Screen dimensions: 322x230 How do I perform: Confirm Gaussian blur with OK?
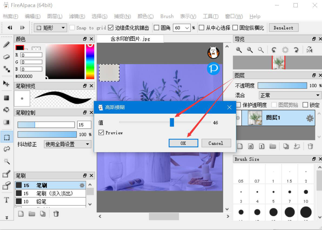tap(183, 143)
